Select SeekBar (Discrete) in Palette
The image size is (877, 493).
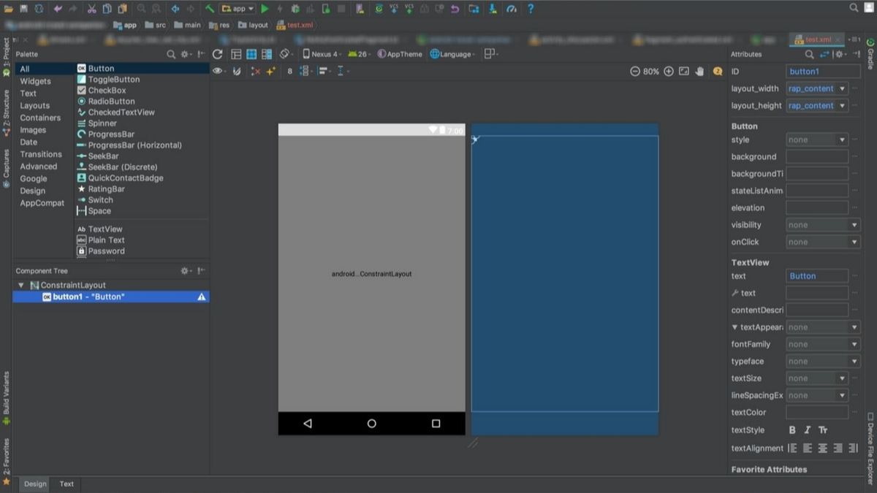point(117,167)
